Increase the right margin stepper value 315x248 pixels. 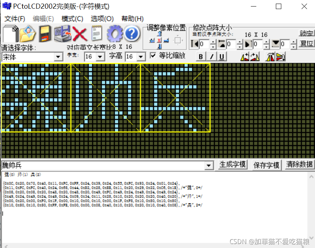(266, 42)
